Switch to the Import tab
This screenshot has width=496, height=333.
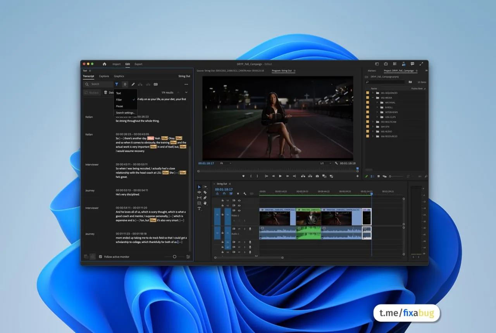[117, 64]
